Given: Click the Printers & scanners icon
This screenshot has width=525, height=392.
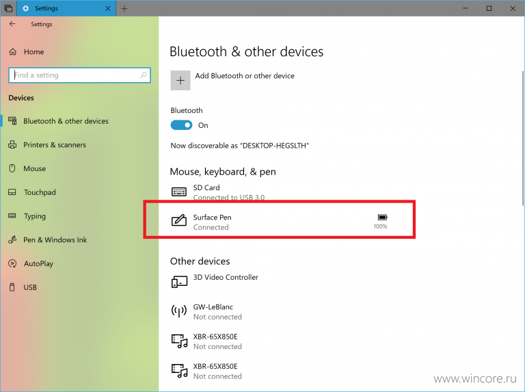Looking at the screenshot, I should (12, 145).
